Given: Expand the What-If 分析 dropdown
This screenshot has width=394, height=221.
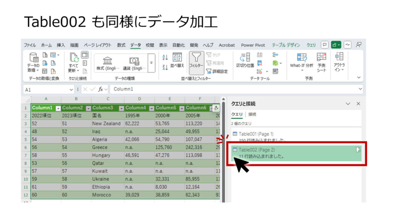Looking at the screenshot, I should (x=301, y=62).
